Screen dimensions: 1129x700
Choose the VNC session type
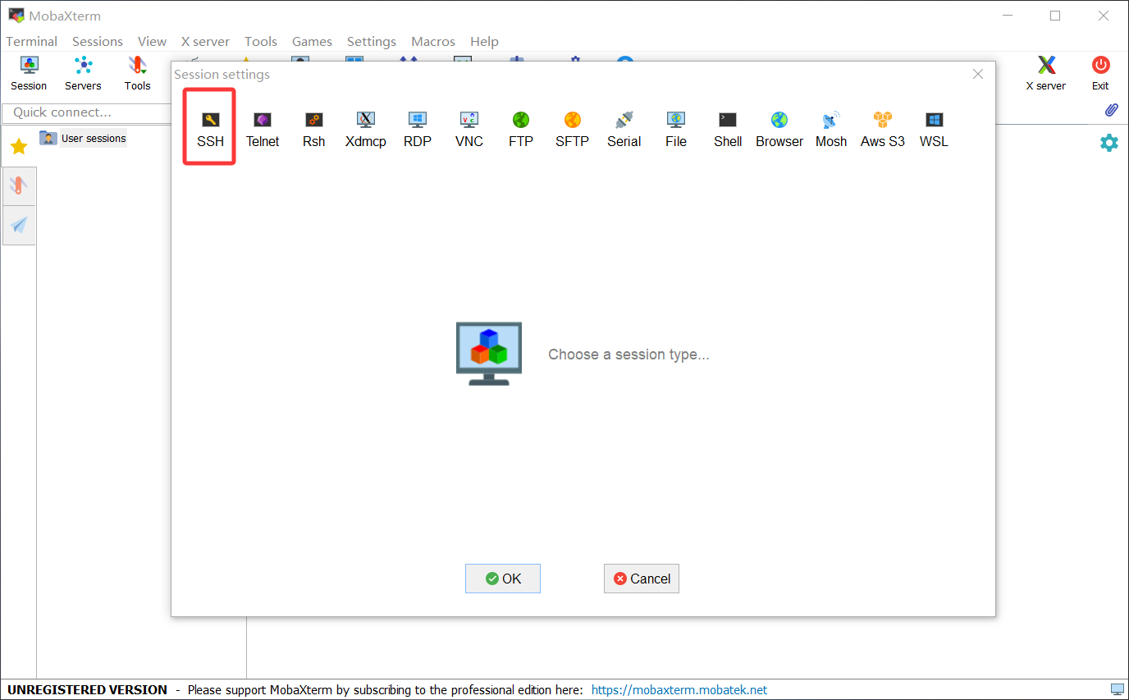pos(469,130)
